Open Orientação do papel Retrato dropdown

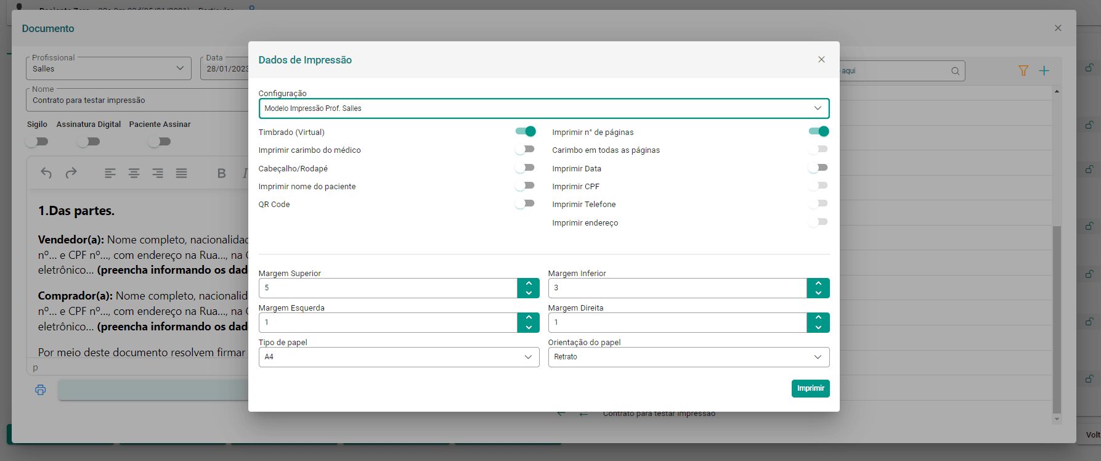click(689, 357)
